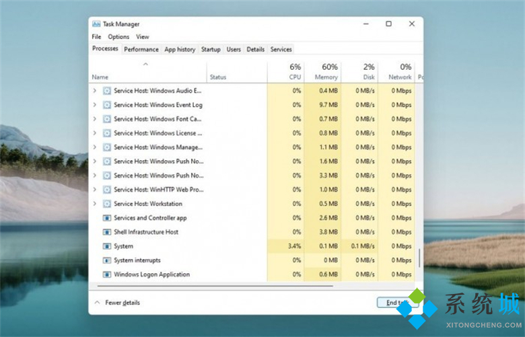
Task: Click the Windows Font Ca... gear icon
Action: [x=107, y=119]
